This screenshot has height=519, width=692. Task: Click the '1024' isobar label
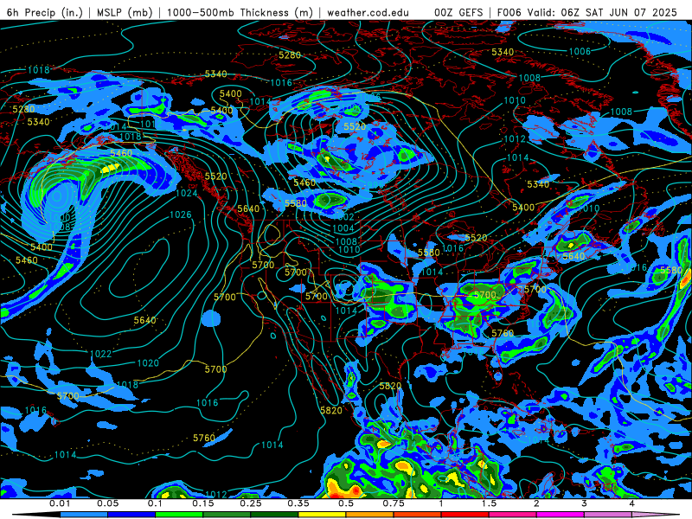(x=187, y=193)
